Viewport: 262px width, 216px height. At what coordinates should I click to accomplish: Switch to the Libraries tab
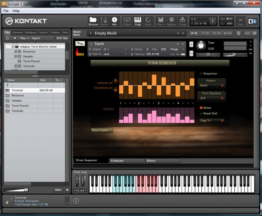coord(18,33)
